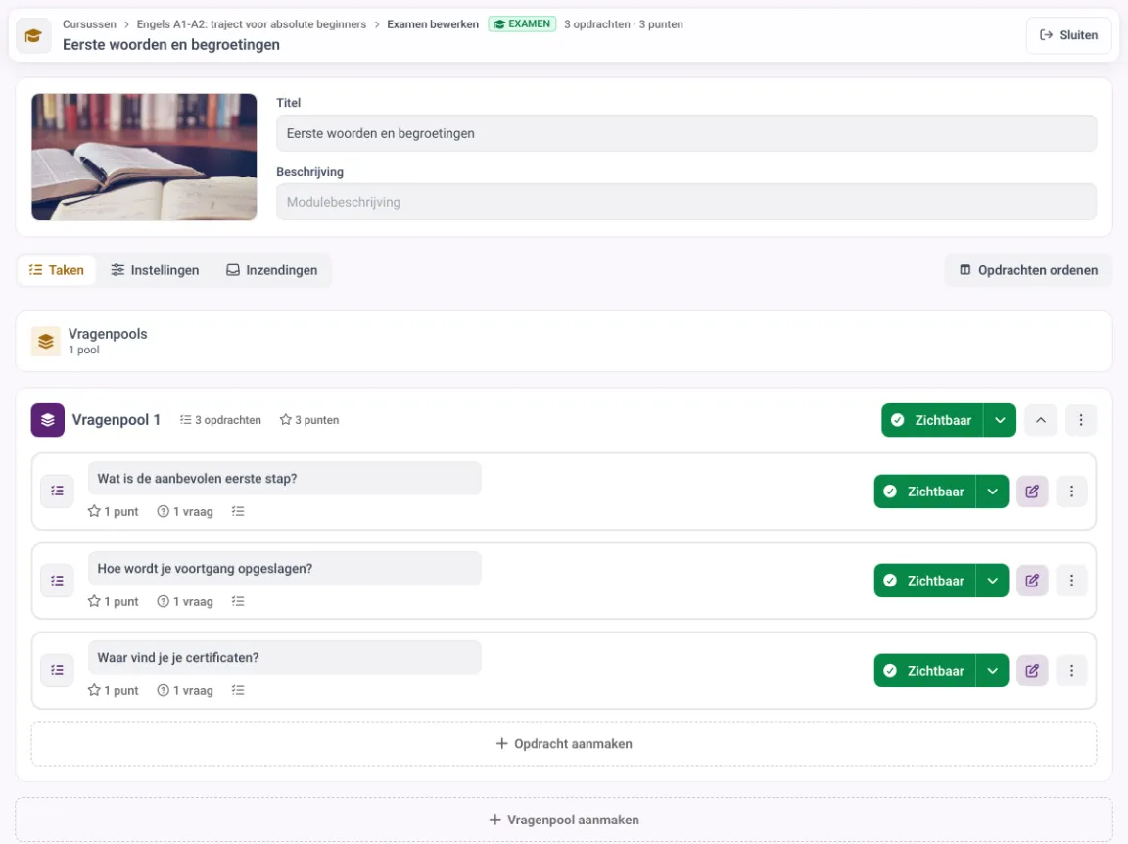Click 'Opdracht aanmaken' to add task
The image size is (1128, 844).
coord(564,744)
